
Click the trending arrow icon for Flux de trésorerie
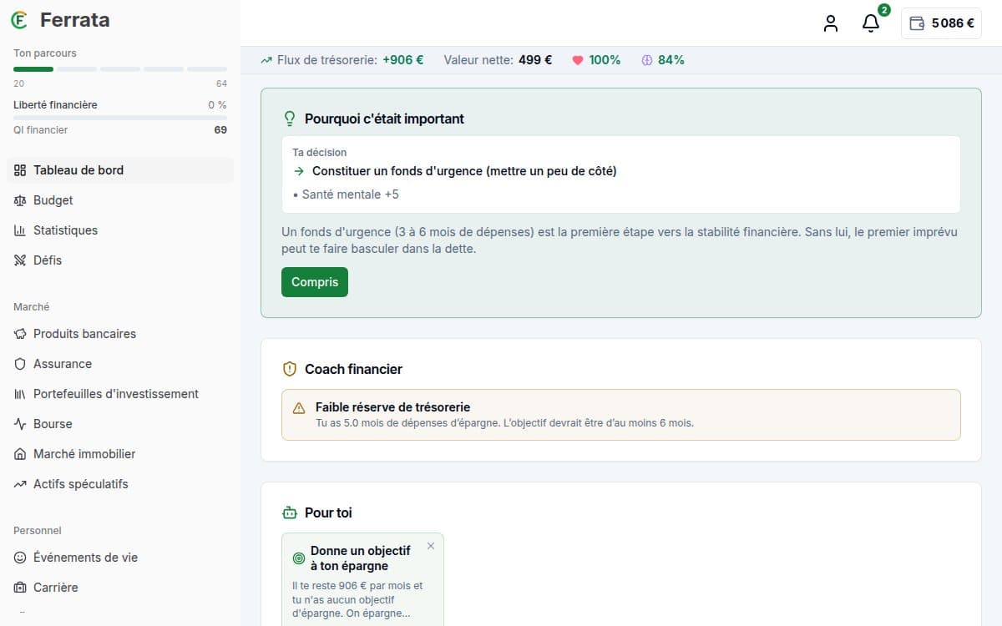click(266, 60)
